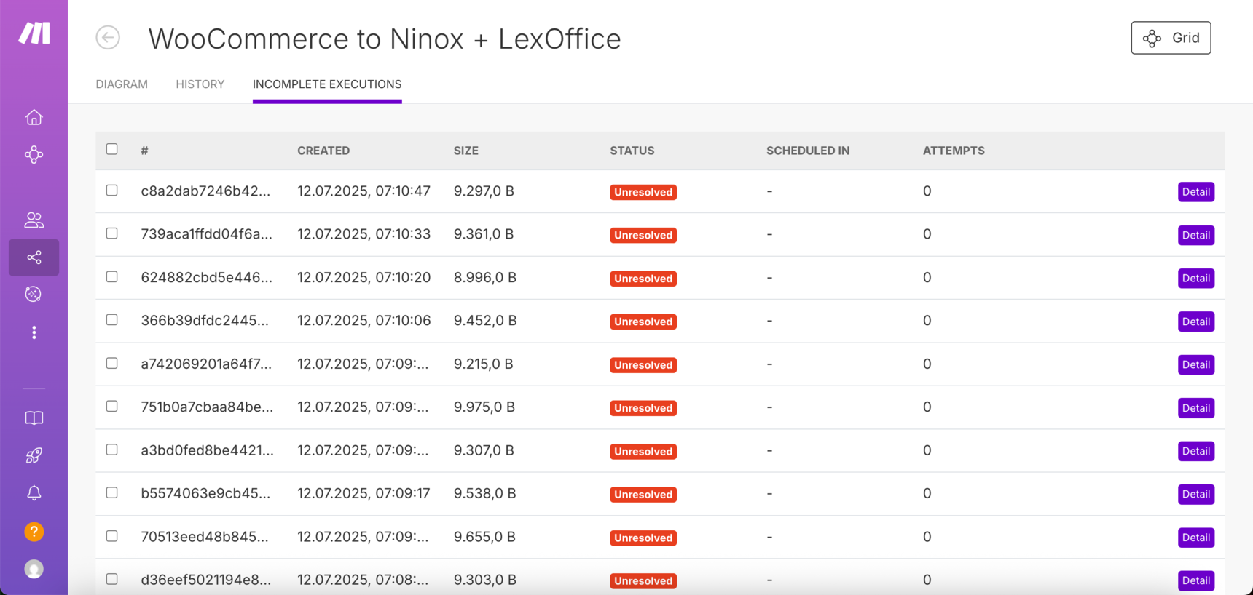Click Unresolved badge for c8a2dab7246b42...
Image resolution: width=1253 pixels, height=595 pixels.
(x=643, y=192)
